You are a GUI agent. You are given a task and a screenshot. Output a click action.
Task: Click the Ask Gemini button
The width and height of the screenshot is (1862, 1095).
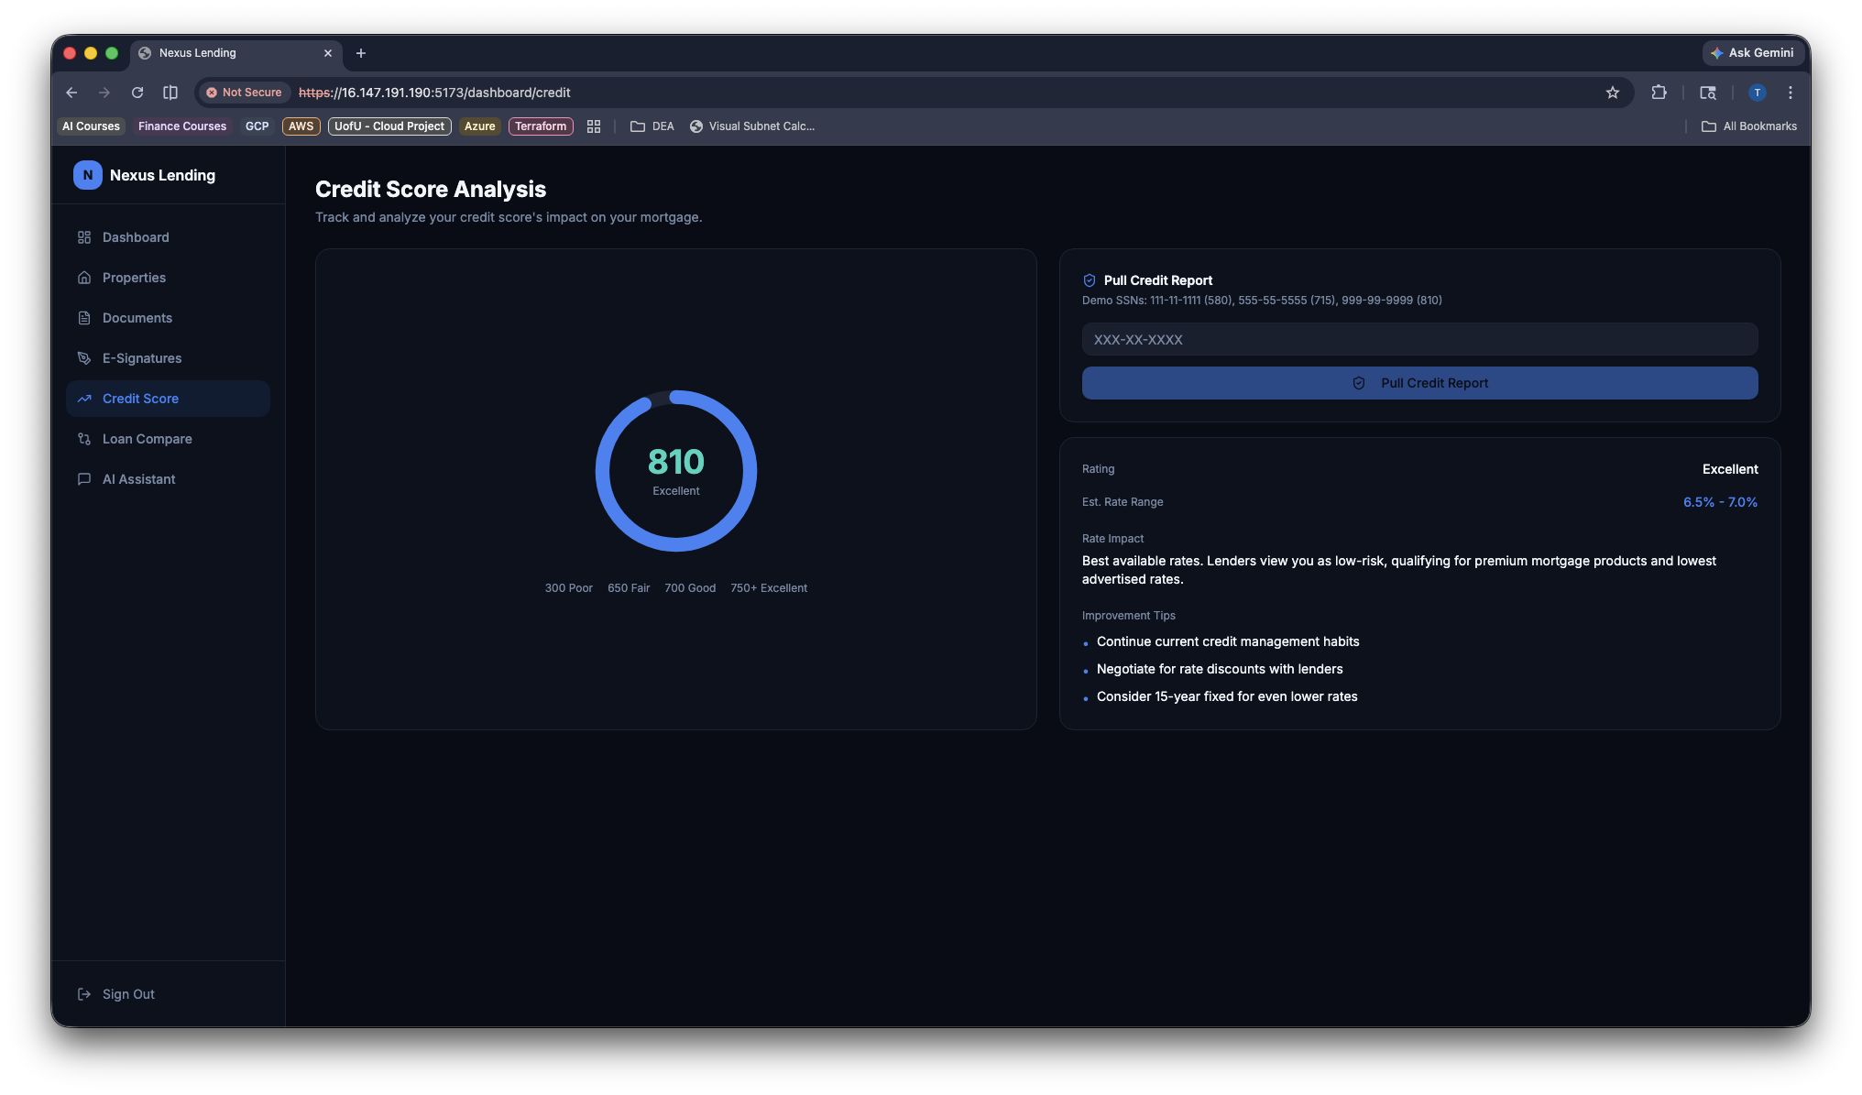(1752, 53)
